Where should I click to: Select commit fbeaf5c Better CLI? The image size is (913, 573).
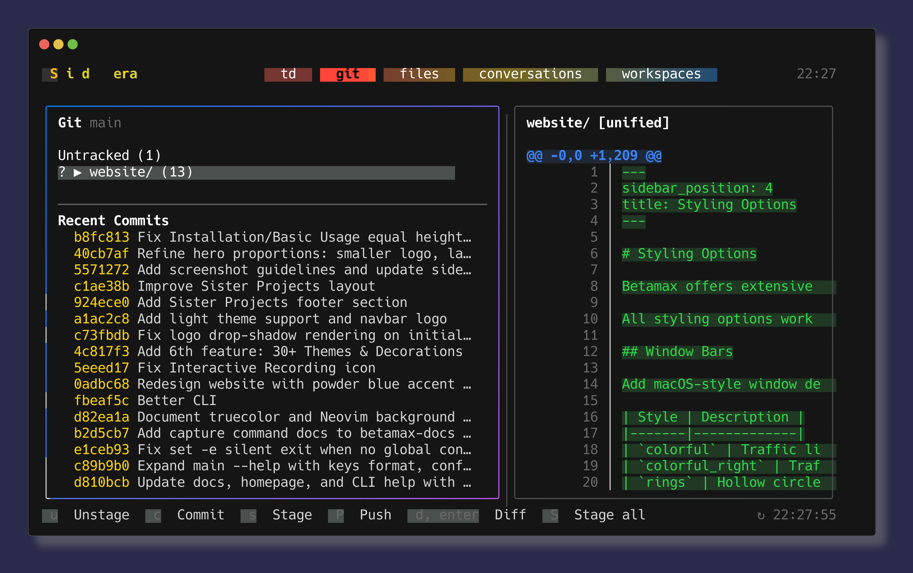pos(145,401)
